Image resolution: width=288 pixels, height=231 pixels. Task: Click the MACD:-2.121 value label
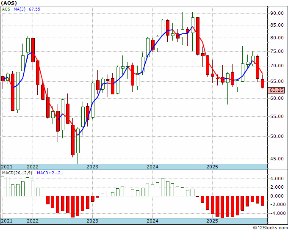[50, 173]
